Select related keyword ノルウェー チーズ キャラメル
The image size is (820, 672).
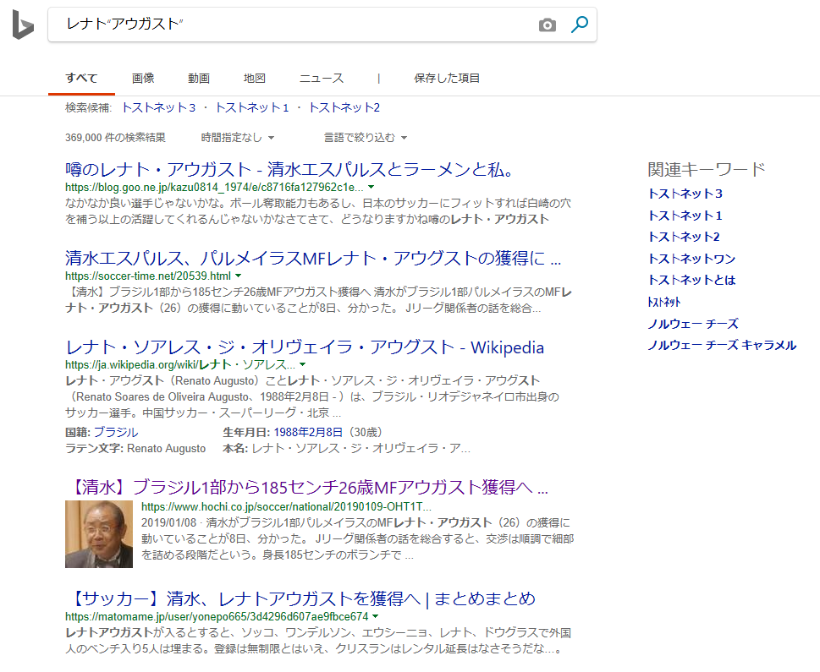click(x=722, y=345)
